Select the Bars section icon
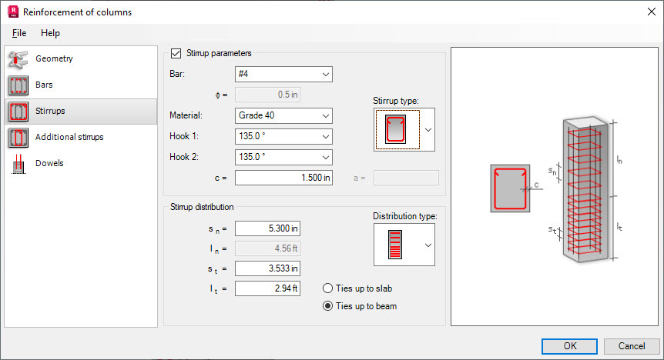The image size is (664, 360). [18, 85]
